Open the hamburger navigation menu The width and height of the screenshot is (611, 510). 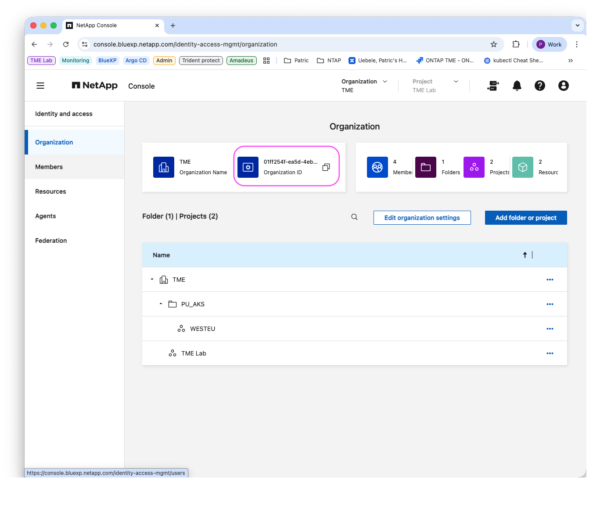(40, 86)
